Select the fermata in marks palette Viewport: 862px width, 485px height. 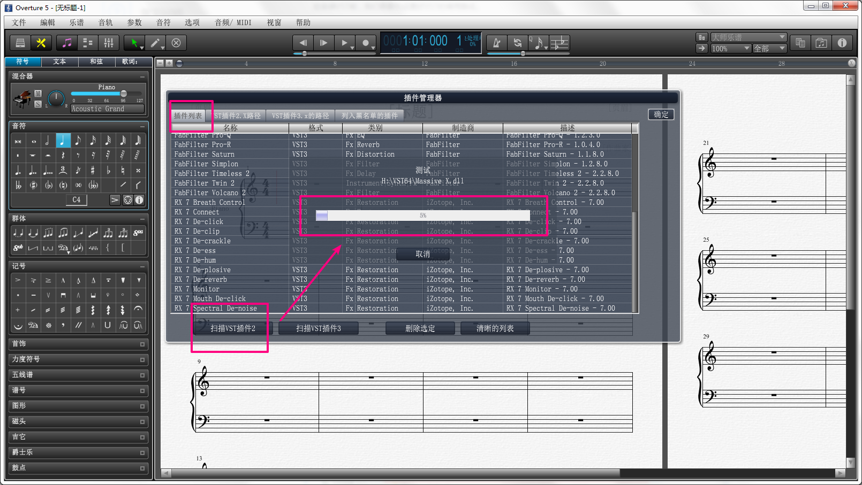[138, 309]
